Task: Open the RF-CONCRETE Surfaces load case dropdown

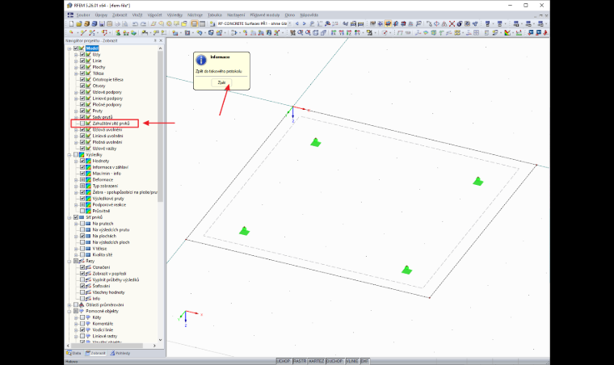Action: point(290,24)
